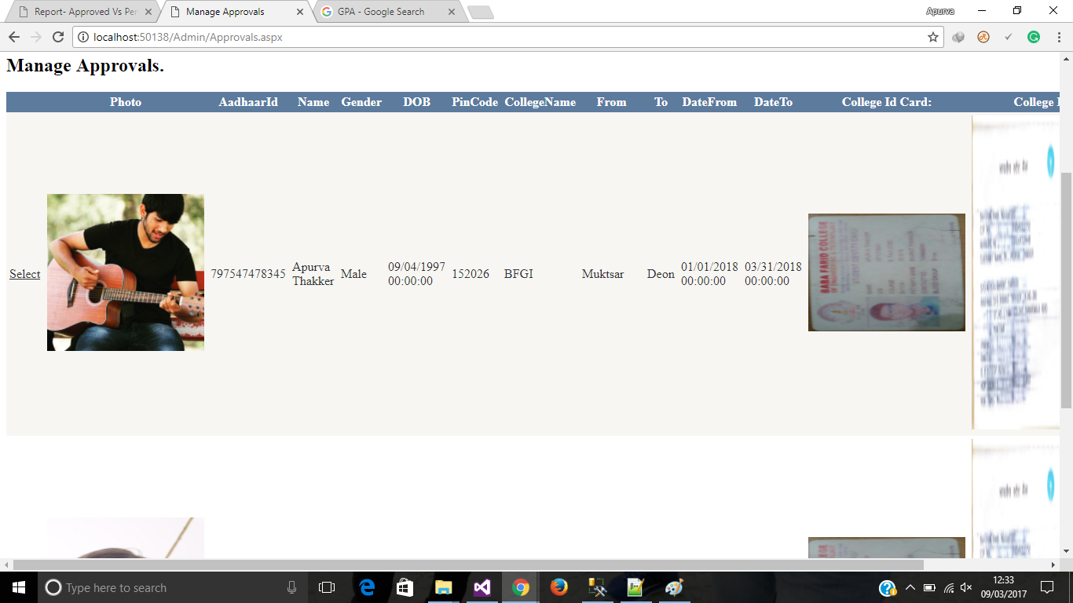Open Firefox from the taskbar
Image resolution: width=1073 pixels, height=603 pixels.
(559, 587)
